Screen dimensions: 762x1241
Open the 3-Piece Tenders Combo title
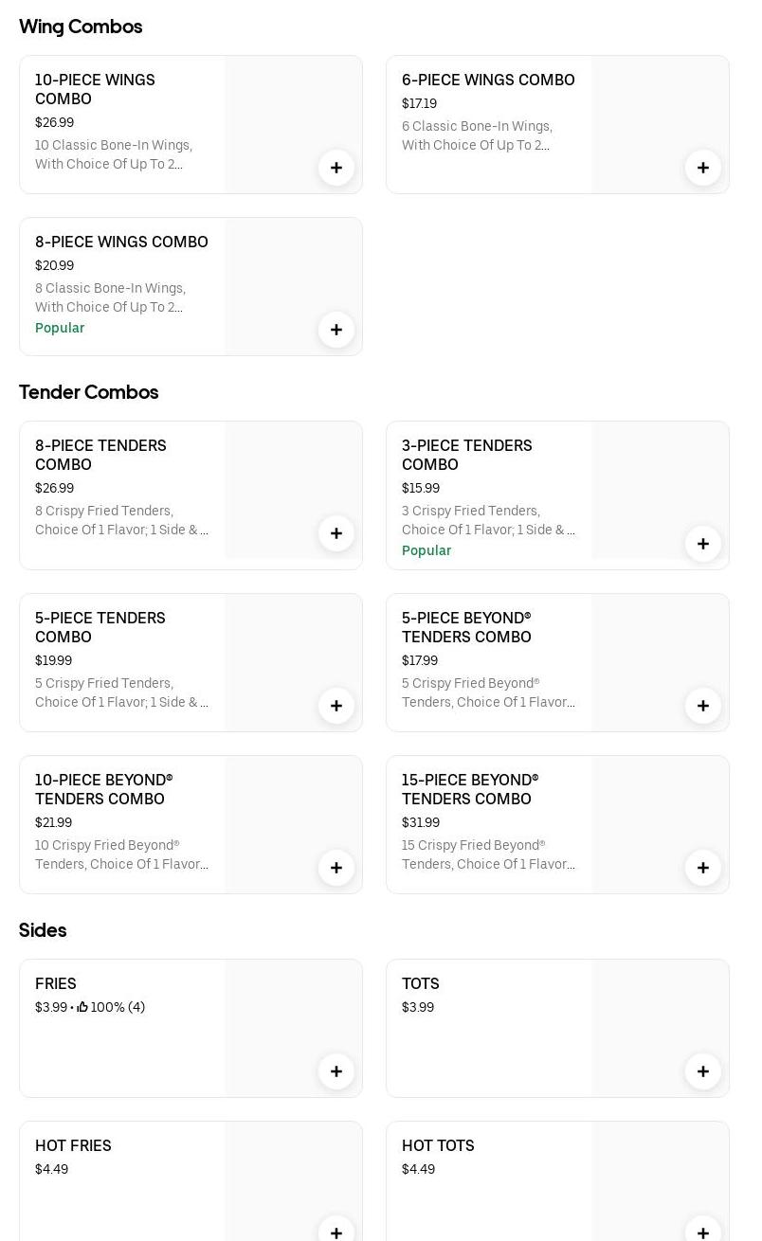point(466,455)
